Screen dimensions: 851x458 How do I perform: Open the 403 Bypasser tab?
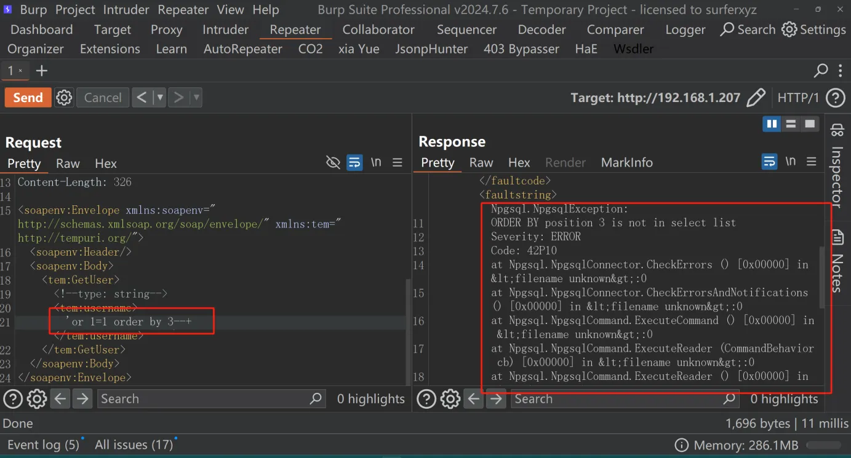coord(521,49)
